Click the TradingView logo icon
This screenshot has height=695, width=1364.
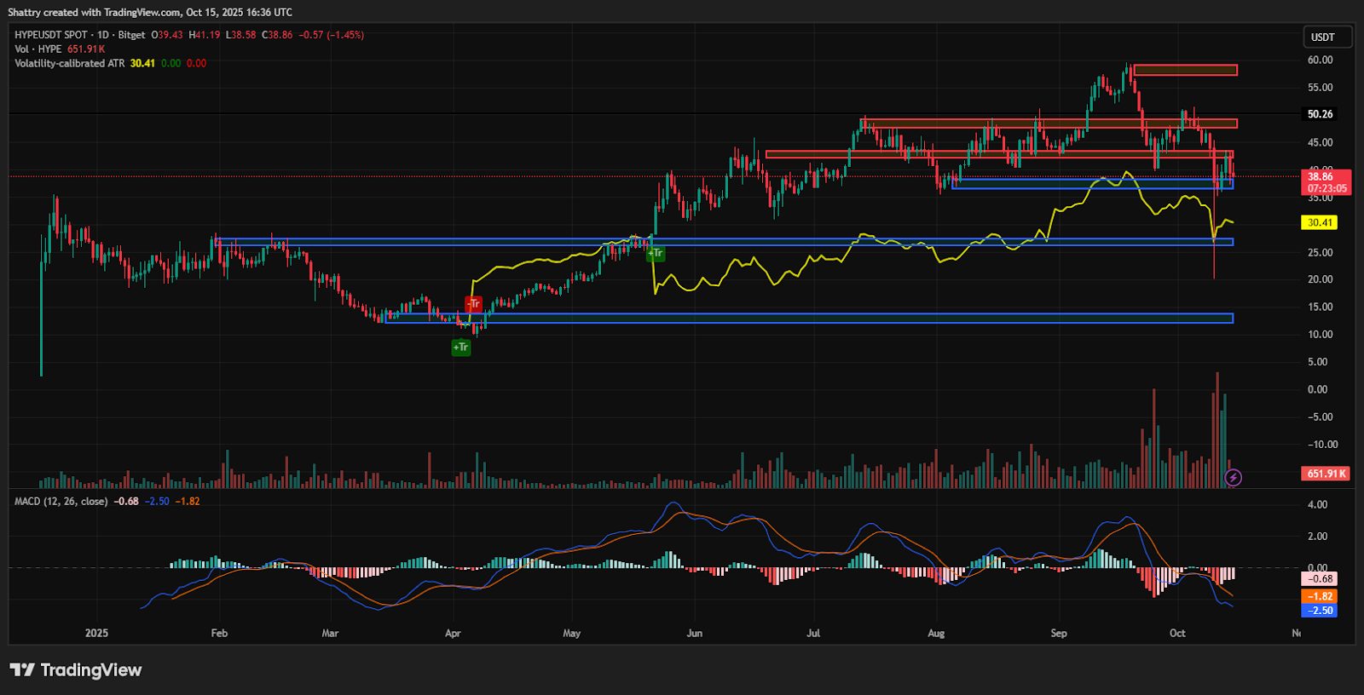[x=22, y=670]
